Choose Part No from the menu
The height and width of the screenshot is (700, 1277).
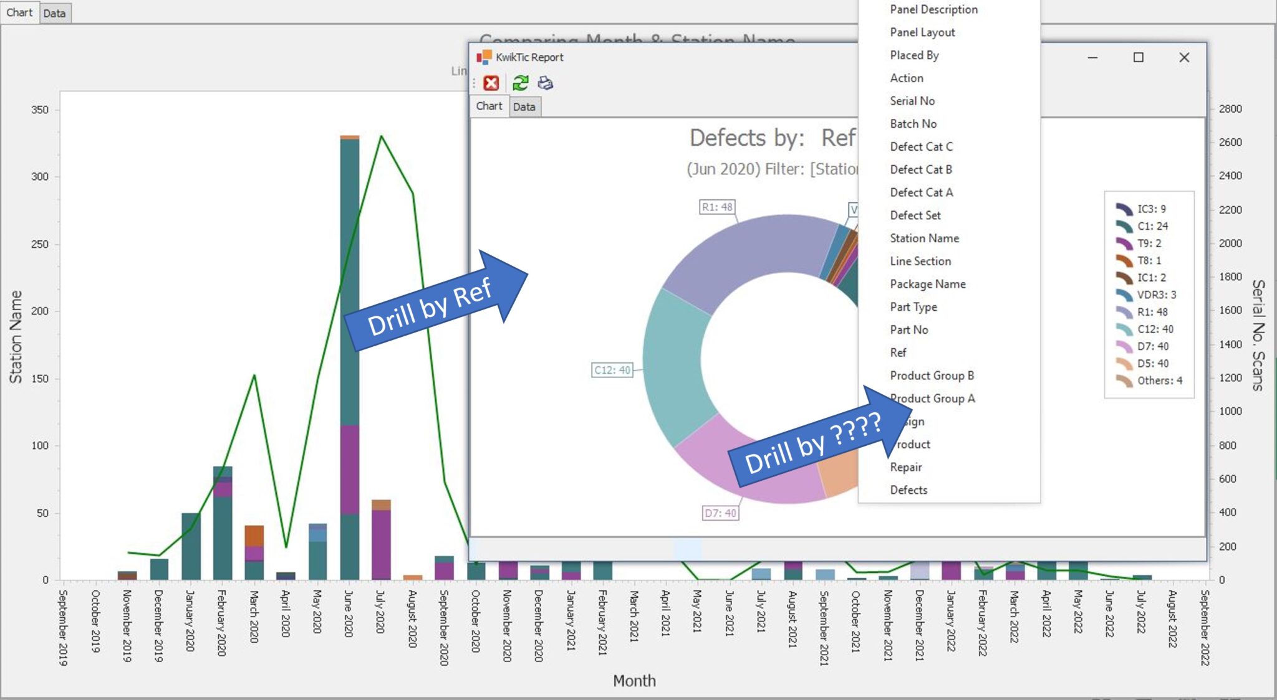click(908, 329)
